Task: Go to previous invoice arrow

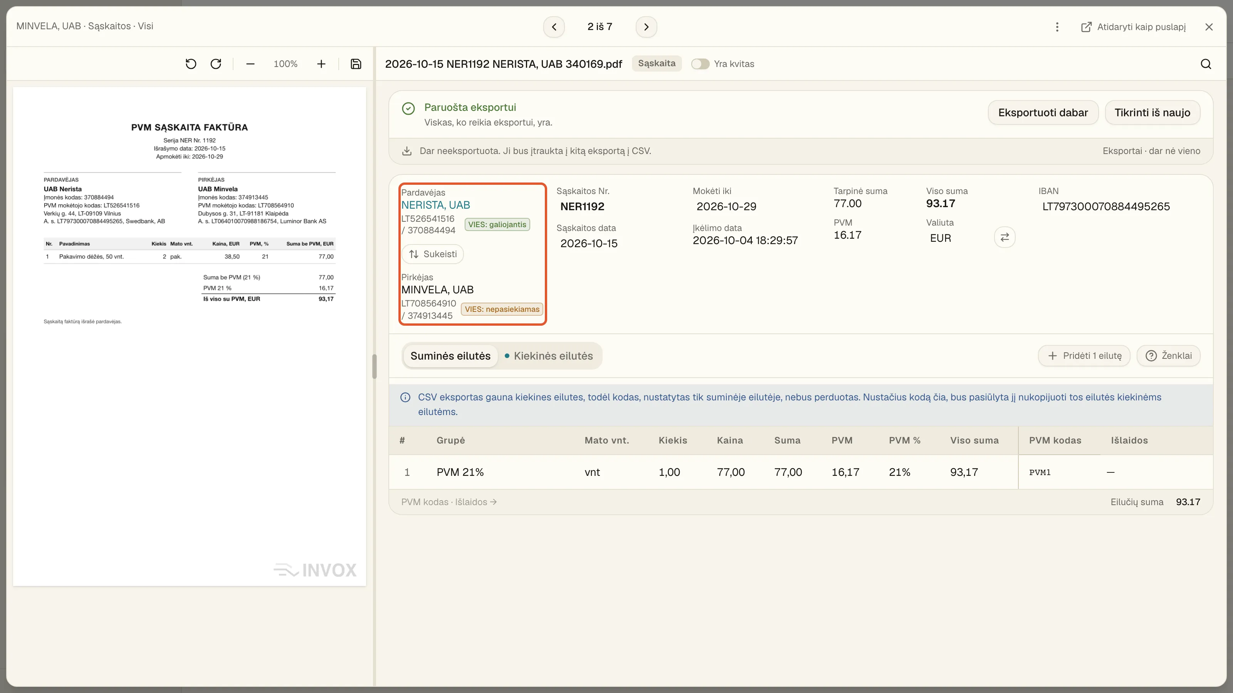Action: (x=554, y=27)
